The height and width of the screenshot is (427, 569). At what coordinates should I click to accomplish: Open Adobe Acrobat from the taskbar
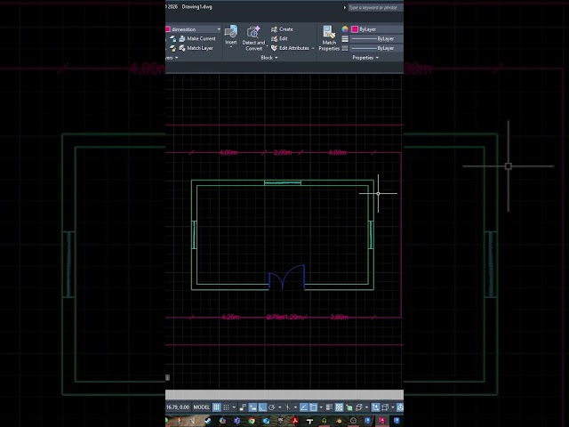tap(294, 421)
